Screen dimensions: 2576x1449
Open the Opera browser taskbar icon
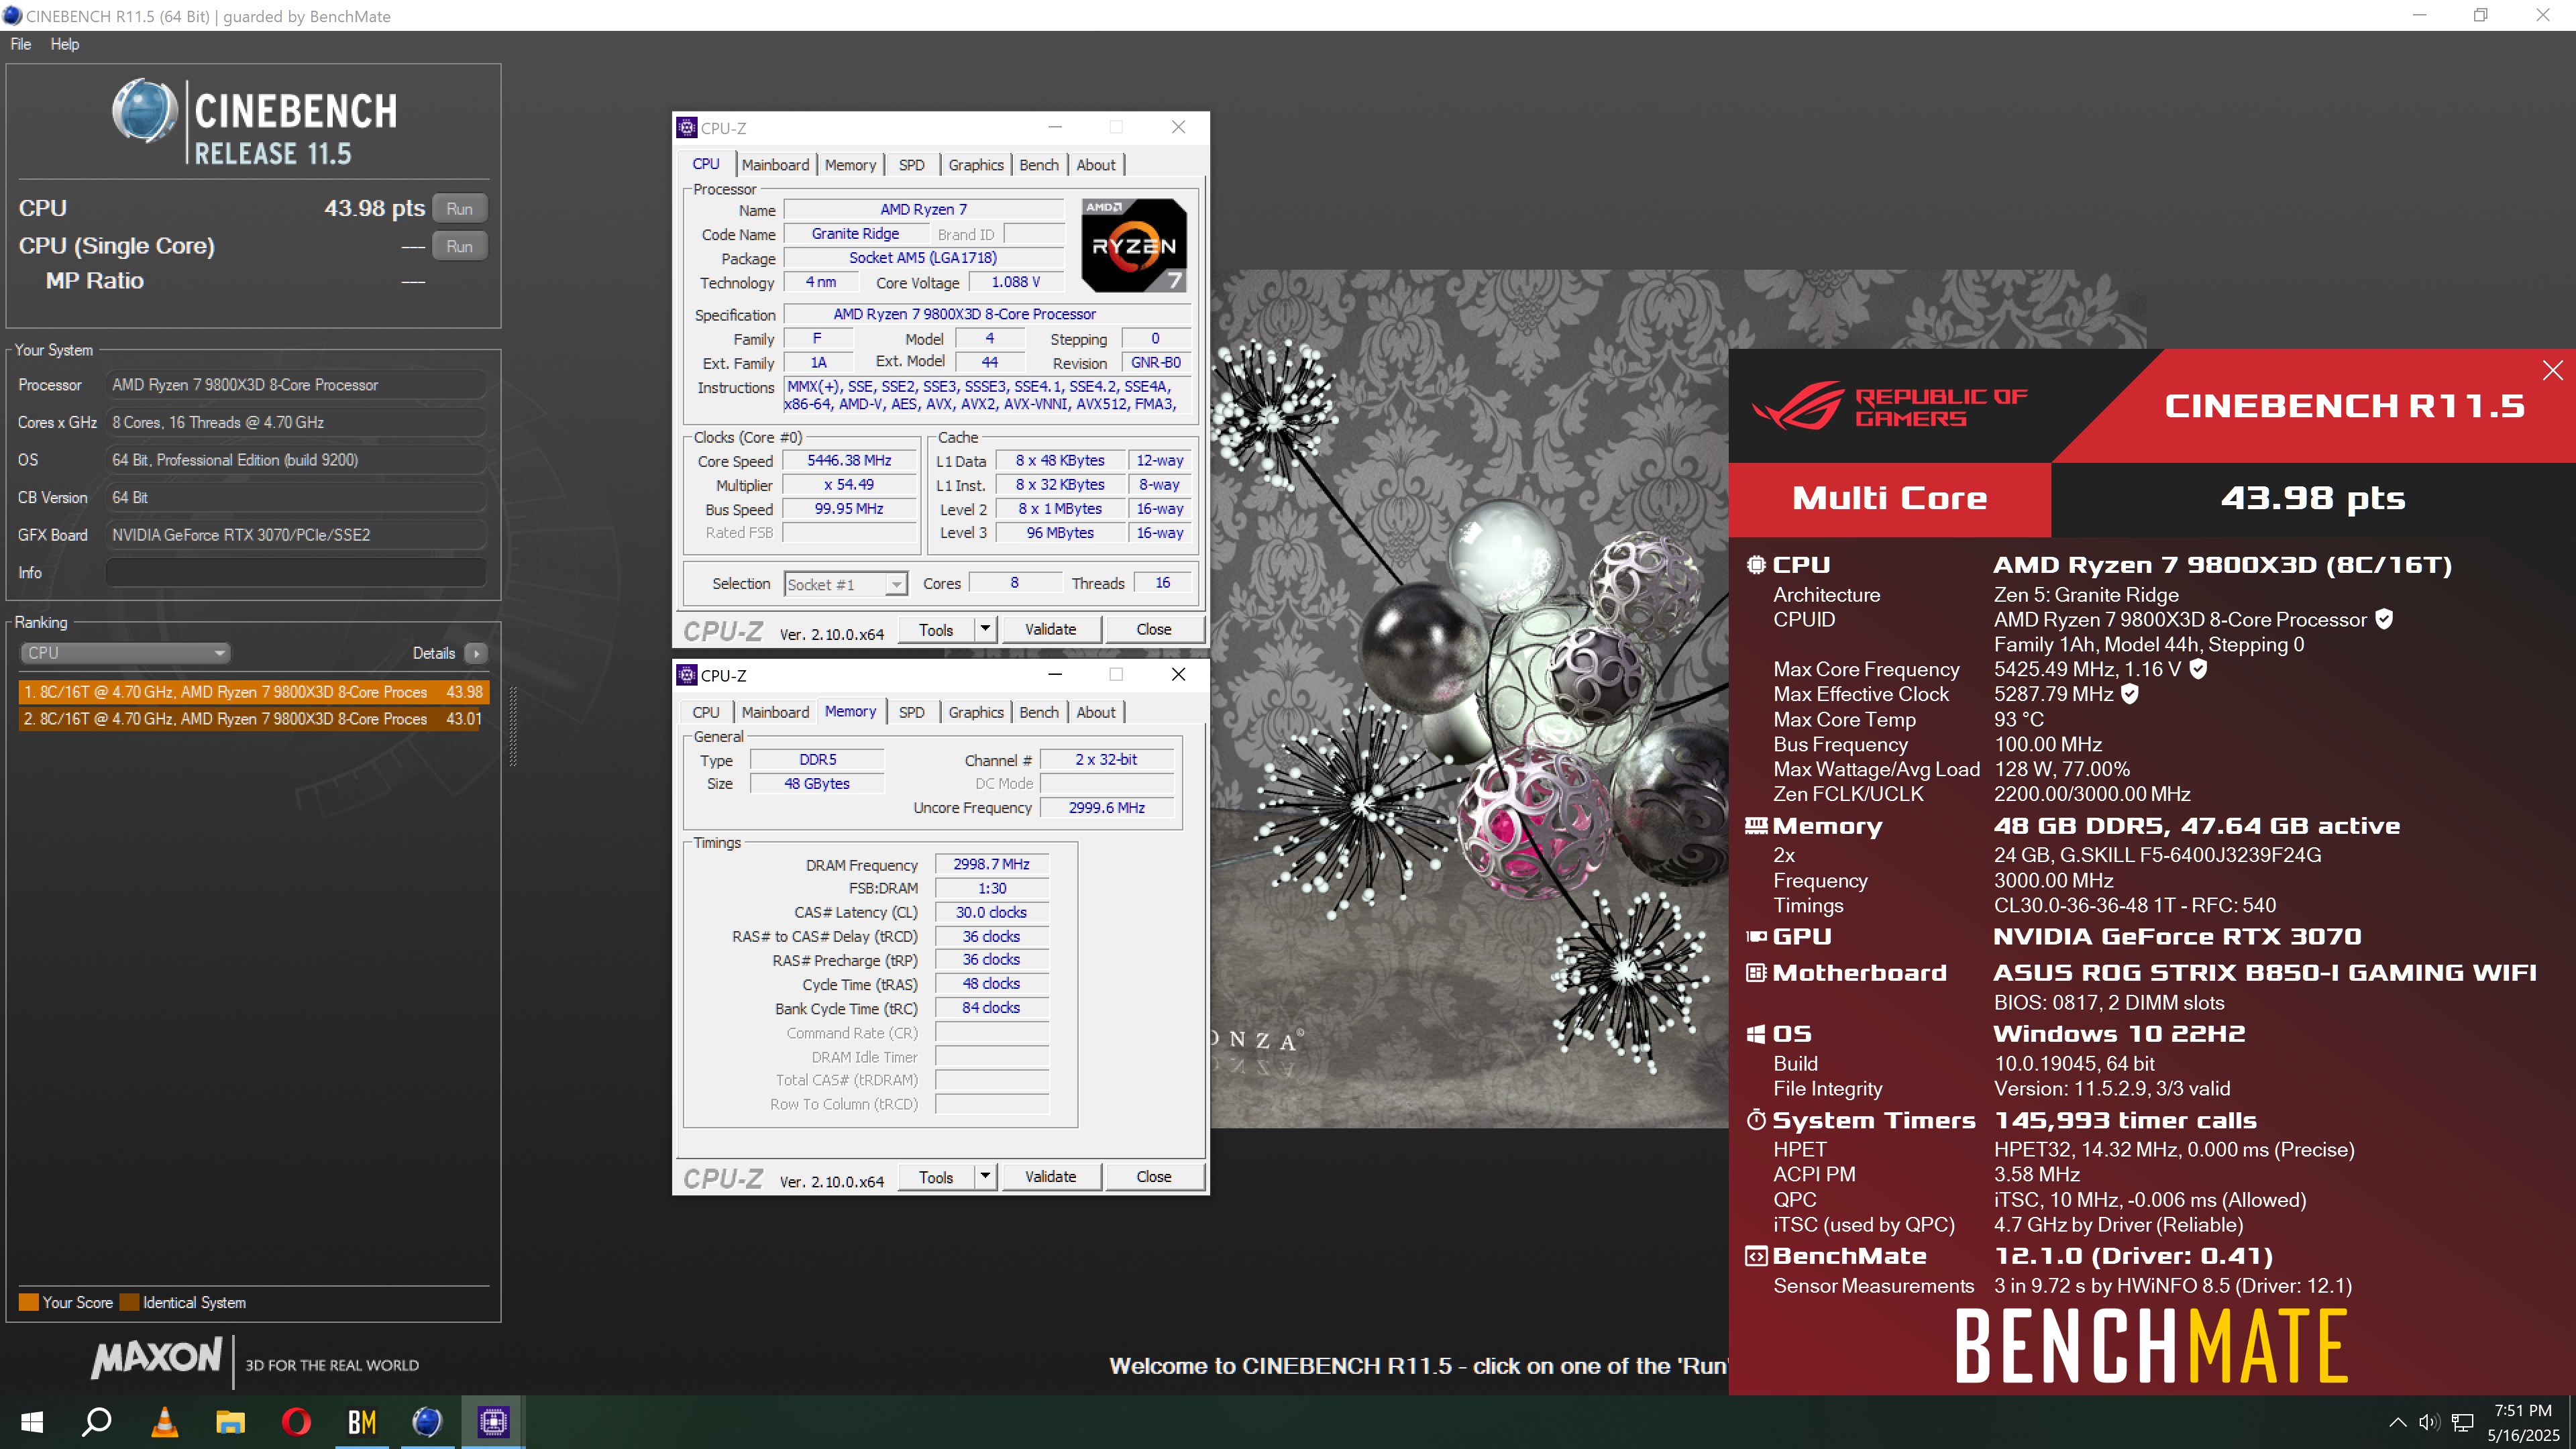click(296, 1421)
